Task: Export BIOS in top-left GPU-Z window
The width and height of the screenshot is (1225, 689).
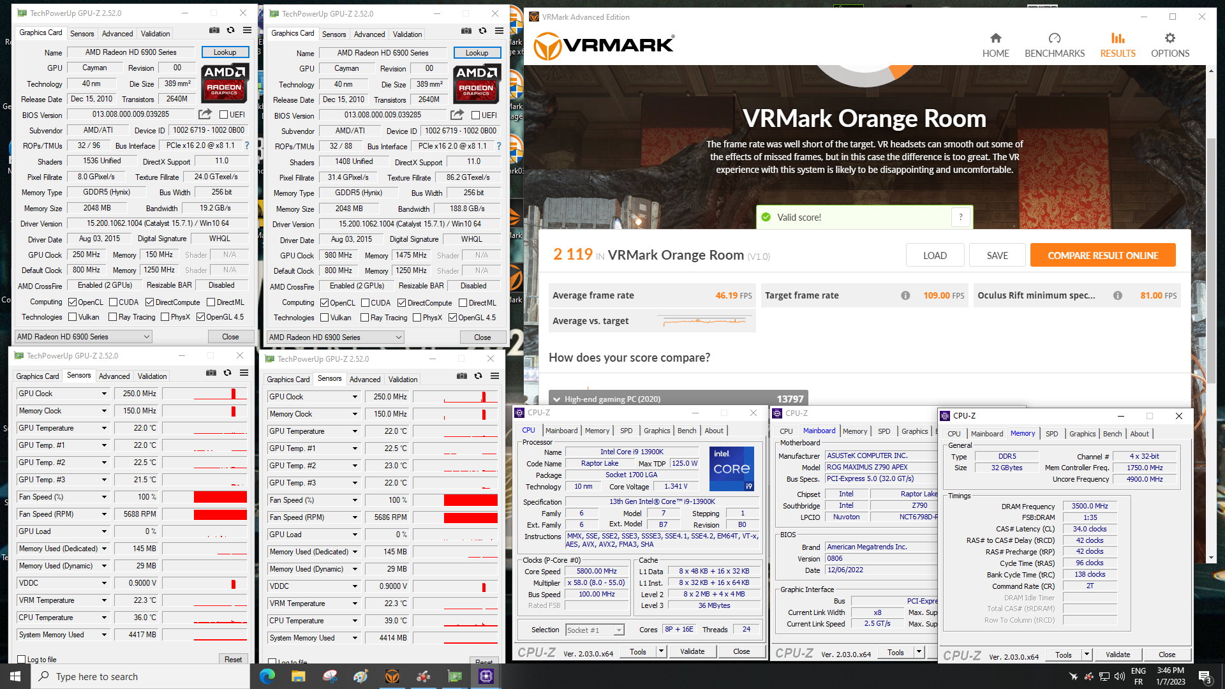Action: (x=205, y=114)
